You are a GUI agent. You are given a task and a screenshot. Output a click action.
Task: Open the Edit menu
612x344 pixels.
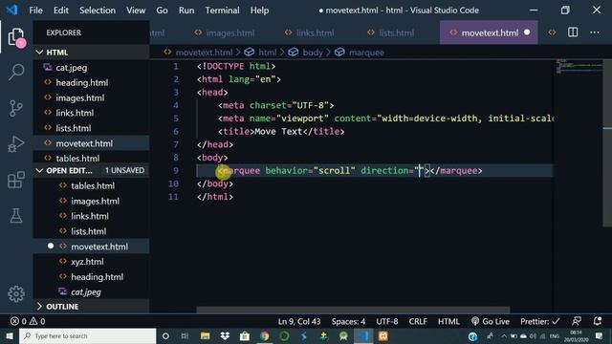(61, 11)
